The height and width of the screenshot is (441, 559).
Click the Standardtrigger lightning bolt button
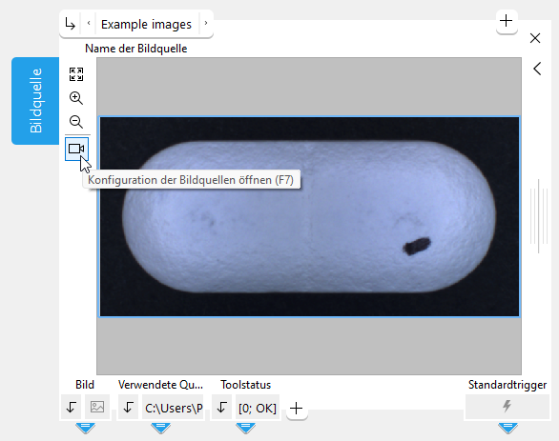[507, 407]
